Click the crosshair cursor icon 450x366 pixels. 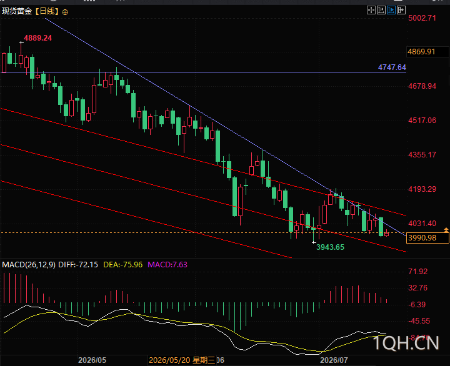point(371,11)
